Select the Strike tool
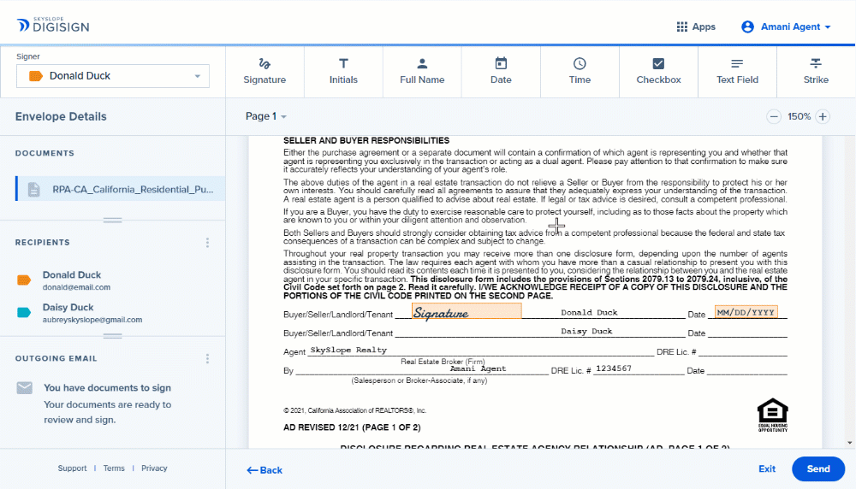This screenshot has height=489, width=856. click(816, 72)
